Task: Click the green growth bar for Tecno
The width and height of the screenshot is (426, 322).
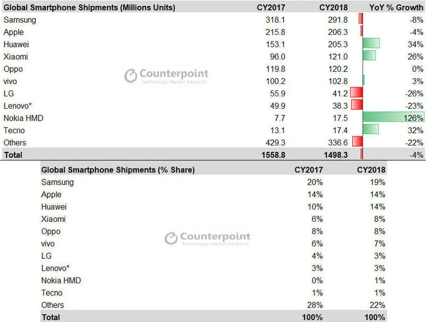Action: coord(371,130)
